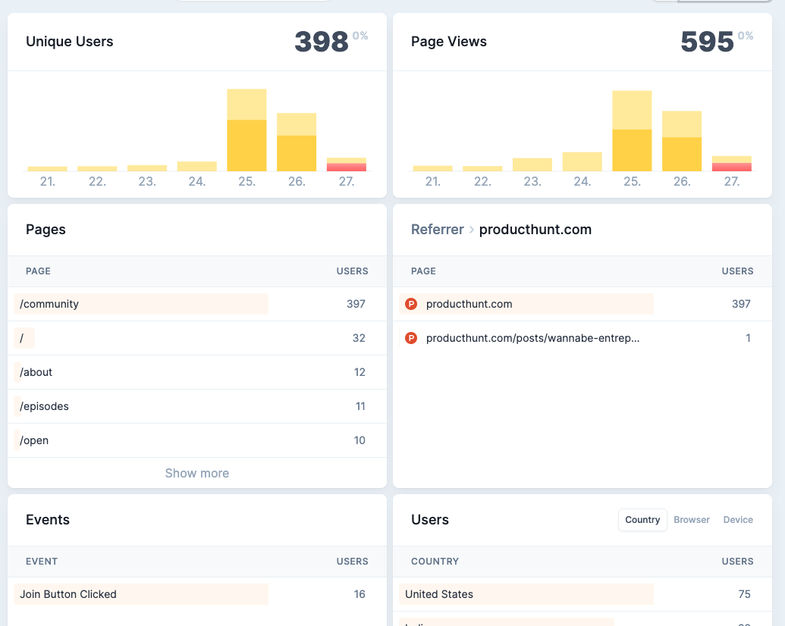785x626 pixels.
Task: Filter by United States country row
Action: 439,594
